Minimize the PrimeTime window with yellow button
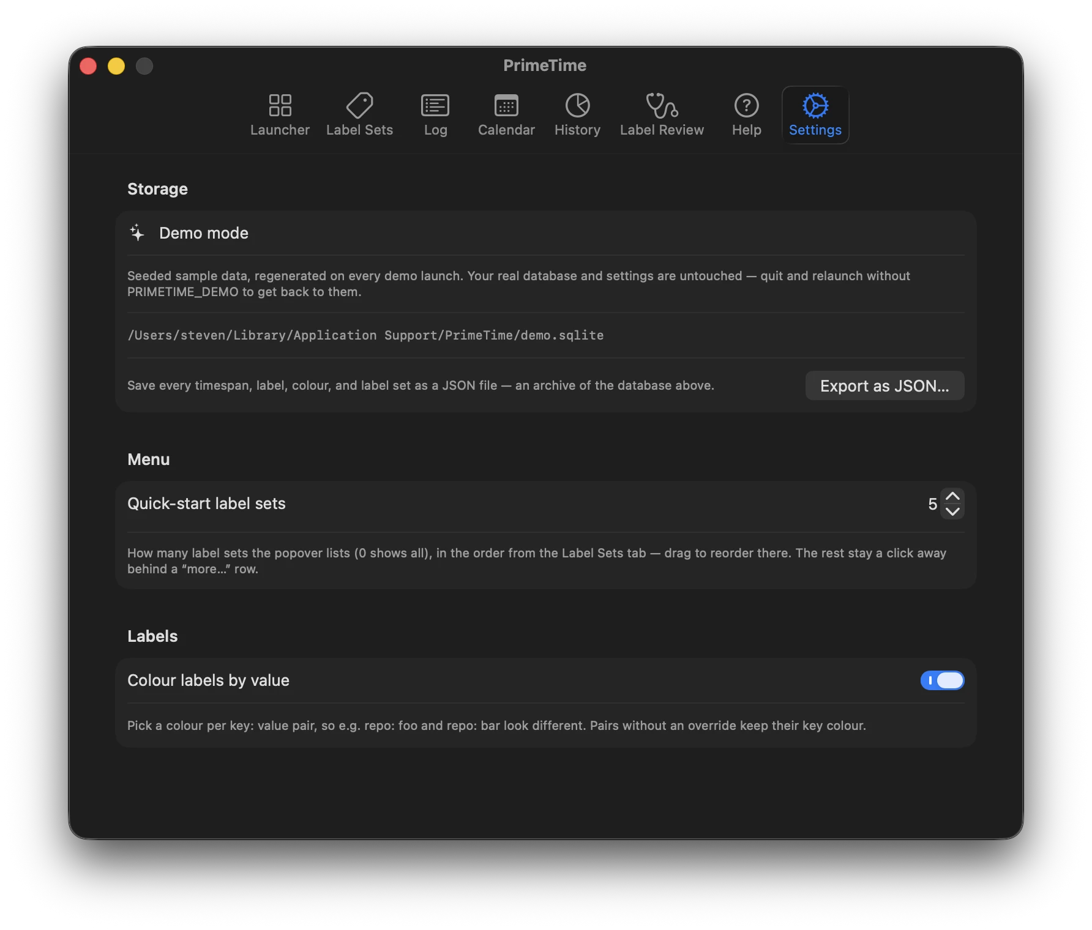1092x930 pixels. click(116, 65)
